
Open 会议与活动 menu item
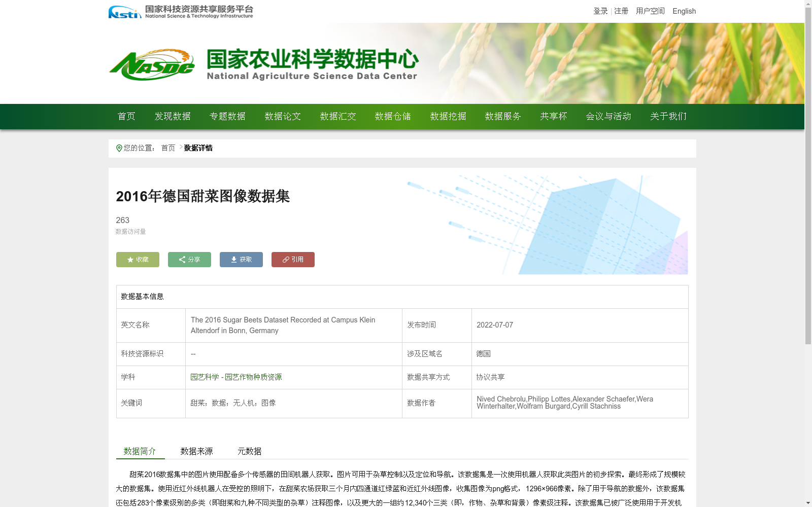(x=608, y=117)
